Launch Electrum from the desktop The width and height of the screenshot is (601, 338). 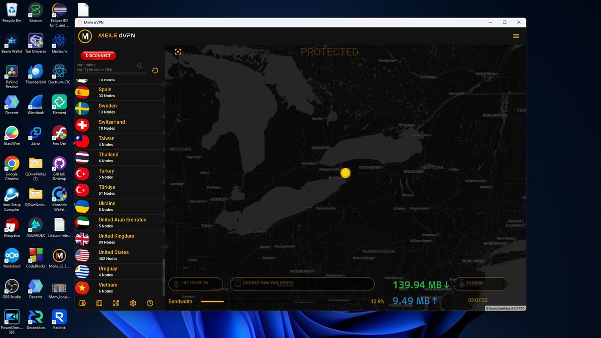[x=59, y=43]
